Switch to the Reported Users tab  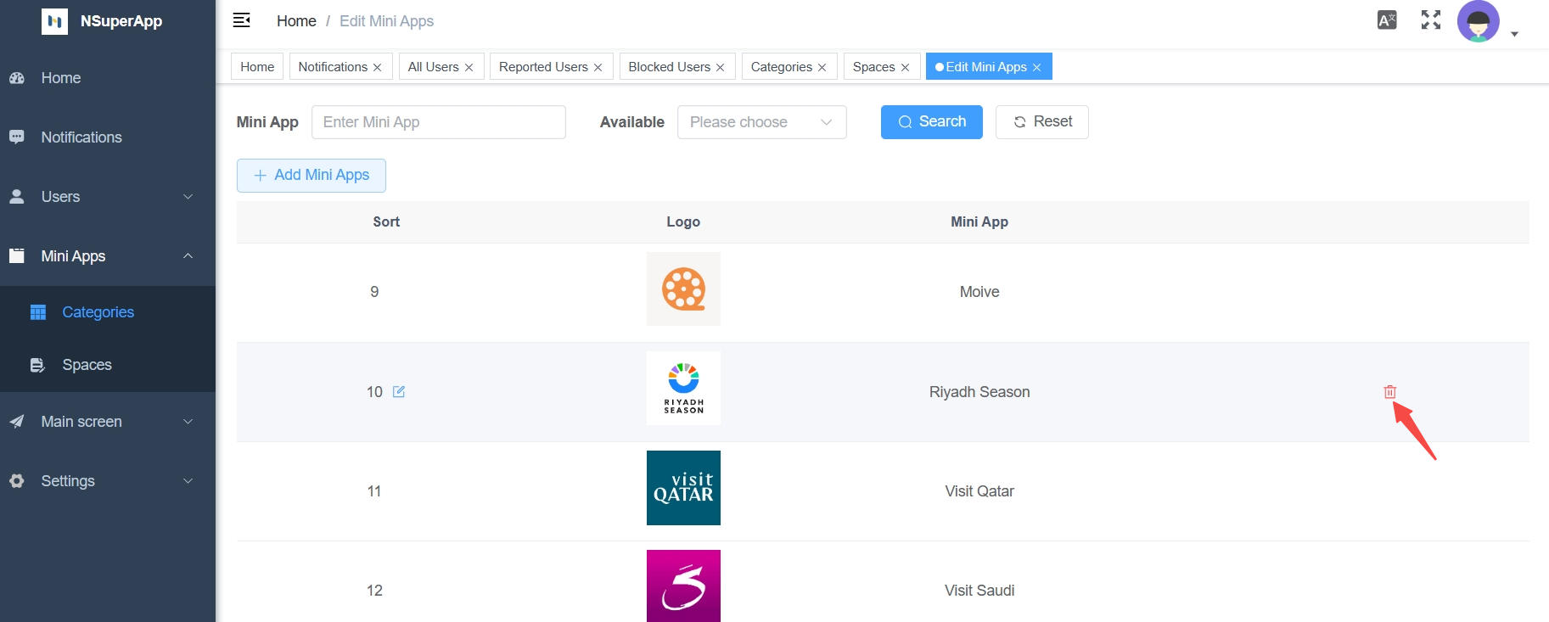pos(543,67)
